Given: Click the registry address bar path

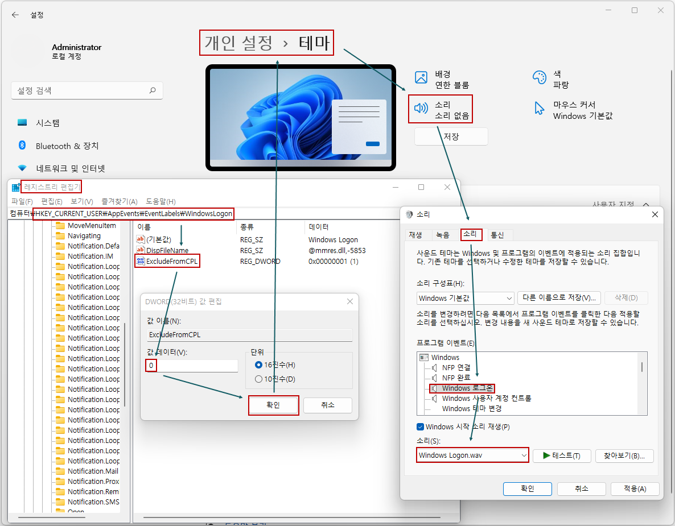Looking at the screenshot, I should 133,214.
